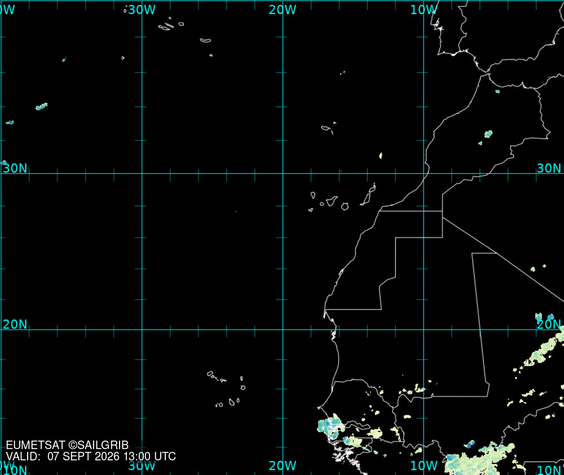
Task: Click the VALID 07 SEPT 2026 timestamp
Action: pyautogui.click(x=91, y=456)
